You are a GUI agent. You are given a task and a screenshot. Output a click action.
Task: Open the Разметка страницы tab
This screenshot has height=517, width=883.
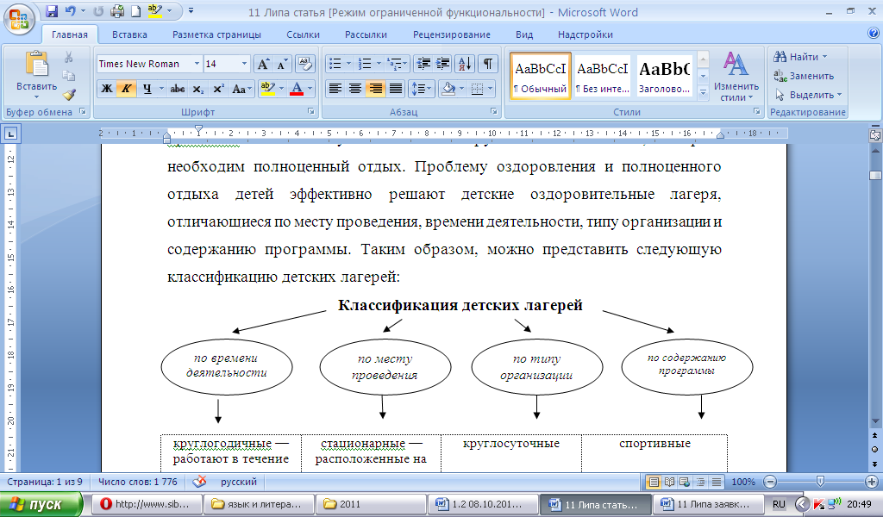tap(216, 34)
